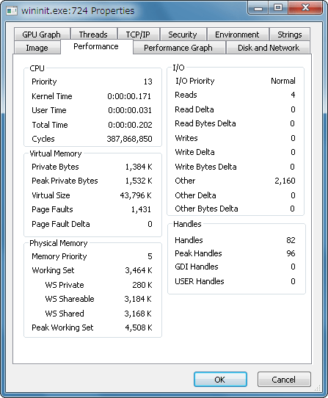This screenshot has height=398, width=328.
Task: Click the wininit.exe title bar icon
Action: tap(12, 11)
